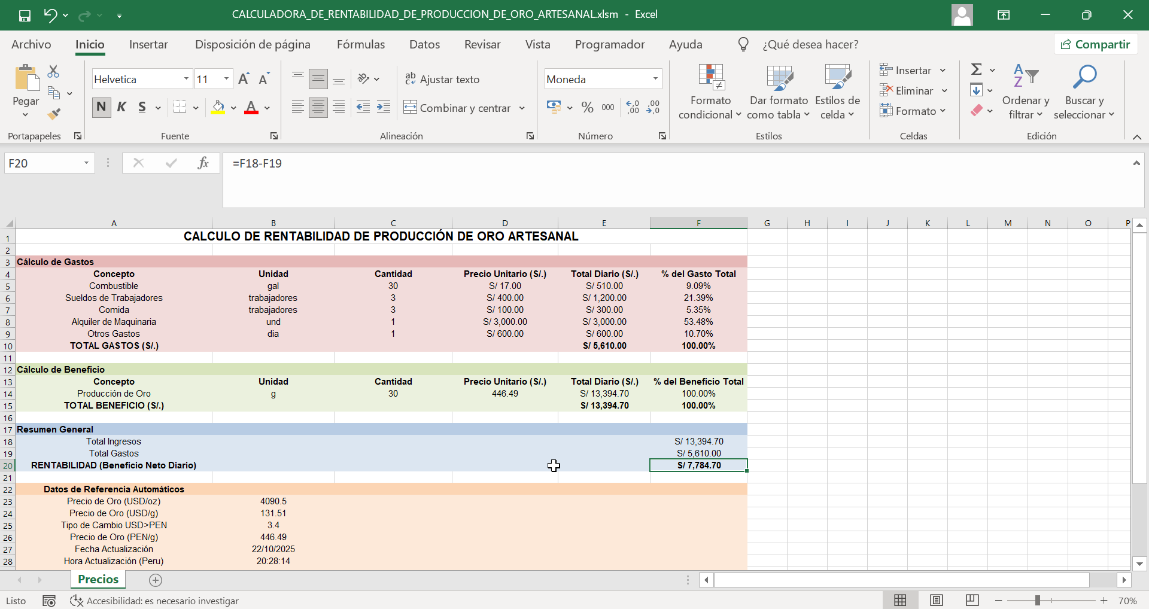Select the Copiar formato brush icon
The image size is (1149, 609).
pos(53,114)
